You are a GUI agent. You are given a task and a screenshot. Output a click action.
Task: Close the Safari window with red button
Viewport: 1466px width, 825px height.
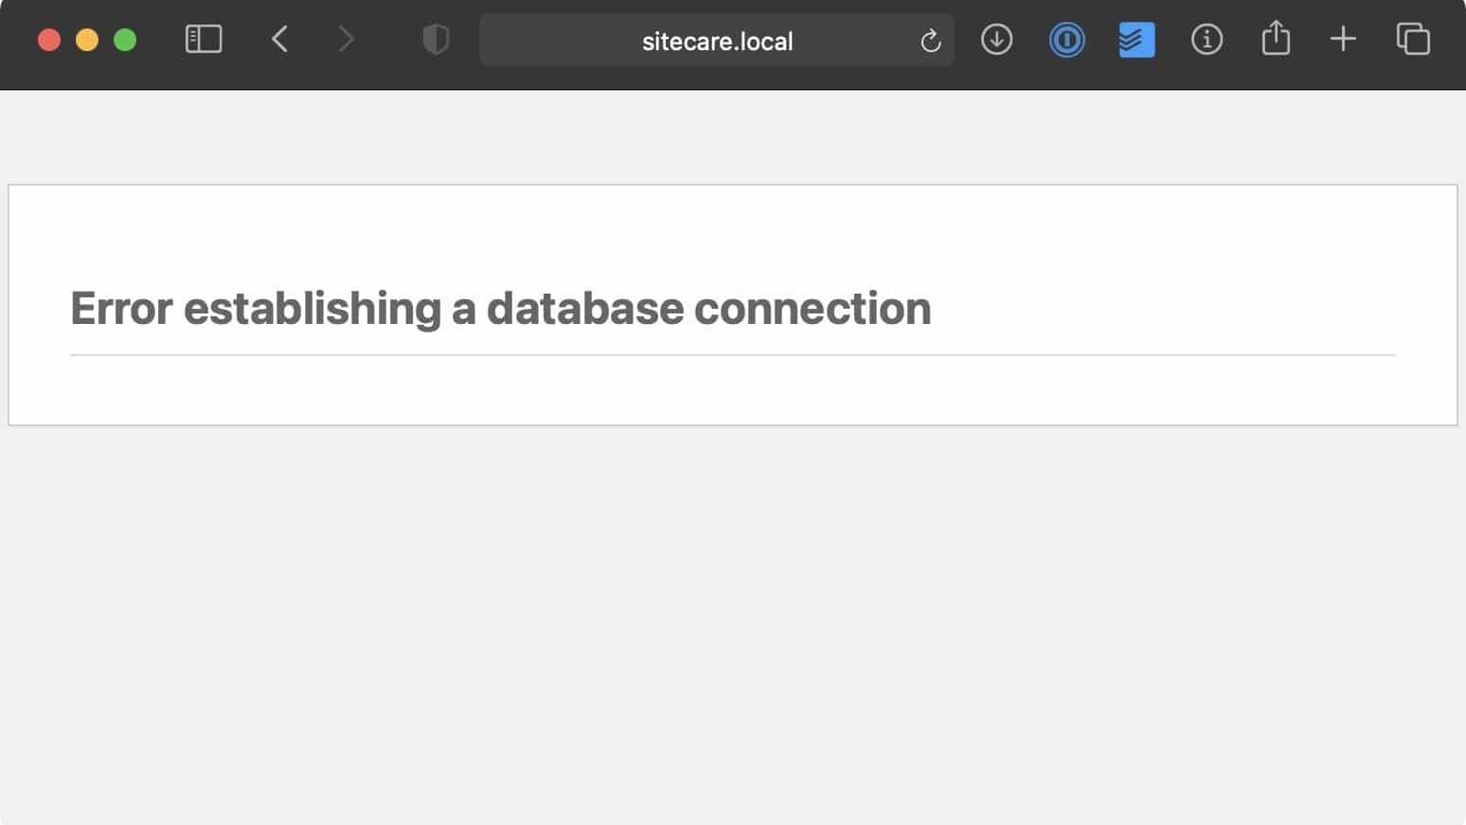[49, 40]
